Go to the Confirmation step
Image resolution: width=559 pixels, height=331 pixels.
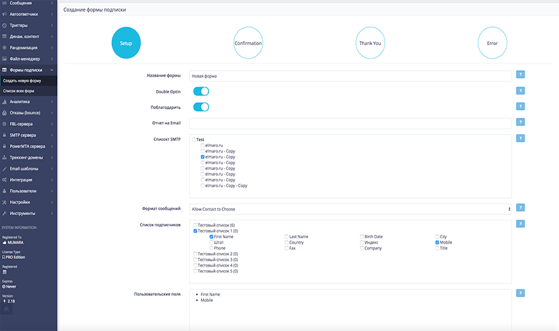coord(248,43)
